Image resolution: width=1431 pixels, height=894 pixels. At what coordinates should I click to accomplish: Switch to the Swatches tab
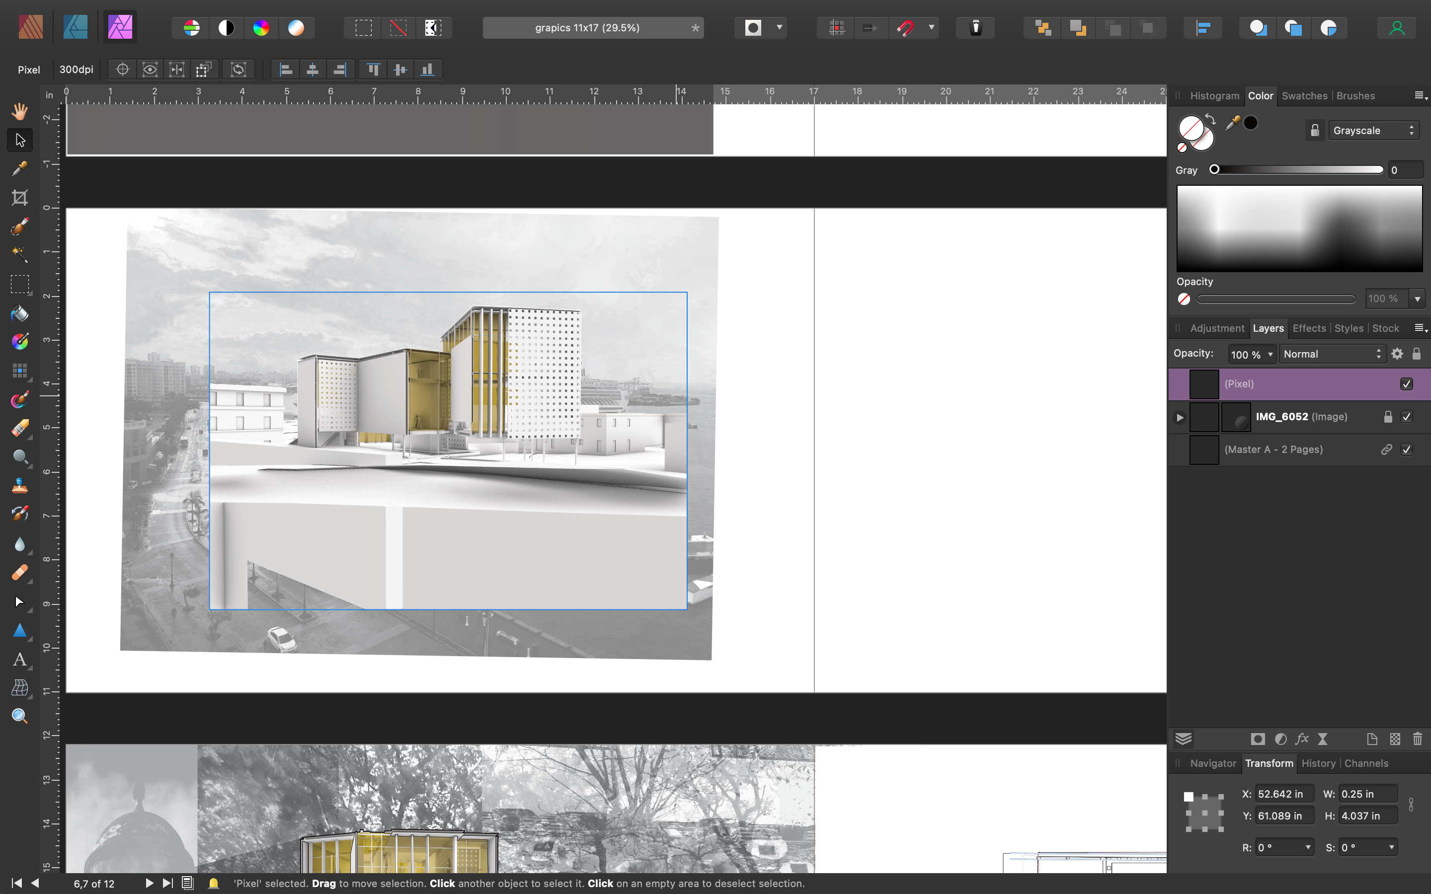pos(1304,96)
